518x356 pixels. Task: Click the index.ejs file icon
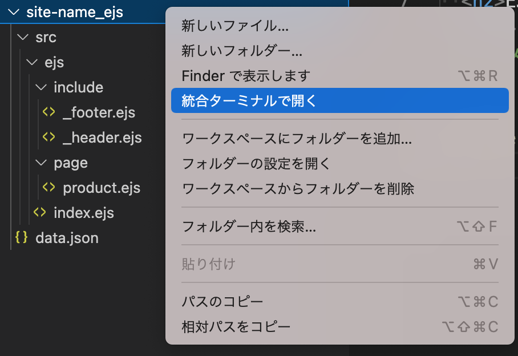[40, 213]
